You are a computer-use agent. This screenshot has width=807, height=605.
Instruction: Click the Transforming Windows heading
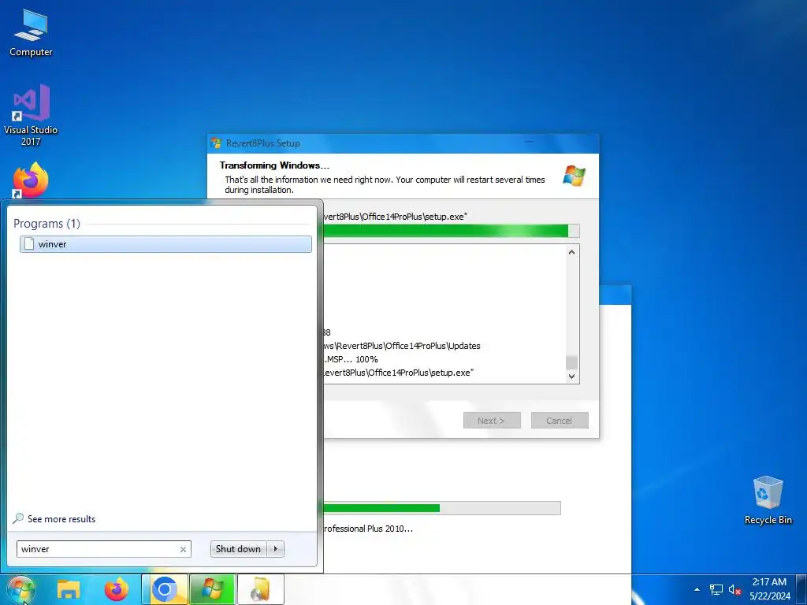[274, 165]
